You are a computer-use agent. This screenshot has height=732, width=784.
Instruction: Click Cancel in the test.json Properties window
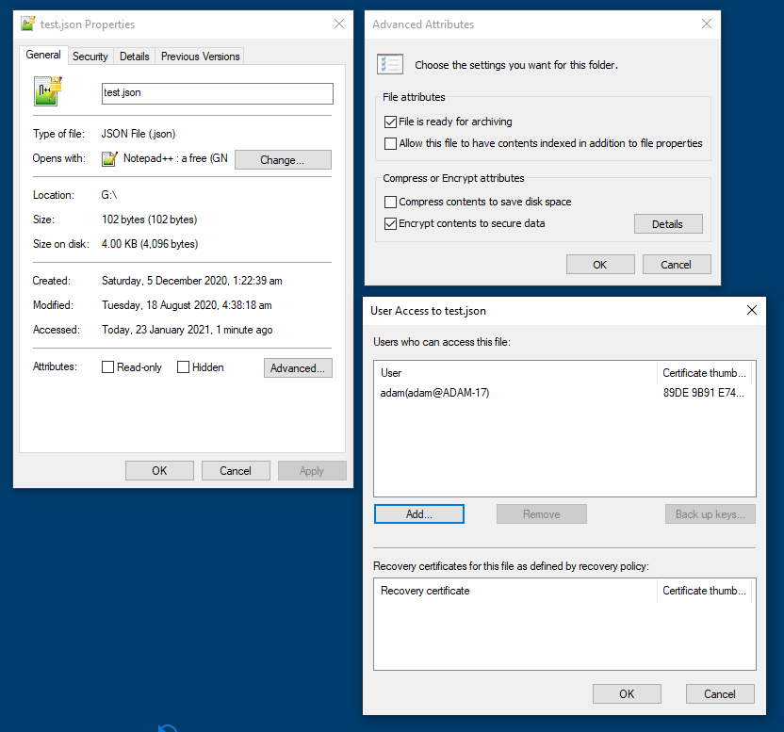pyautogui.click(x=236, y=470)
